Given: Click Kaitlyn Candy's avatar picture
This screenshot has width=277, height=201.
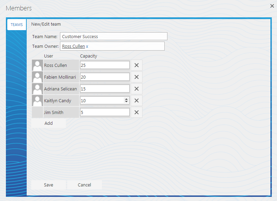Looking at the screenshot, I should coord(37,101).
